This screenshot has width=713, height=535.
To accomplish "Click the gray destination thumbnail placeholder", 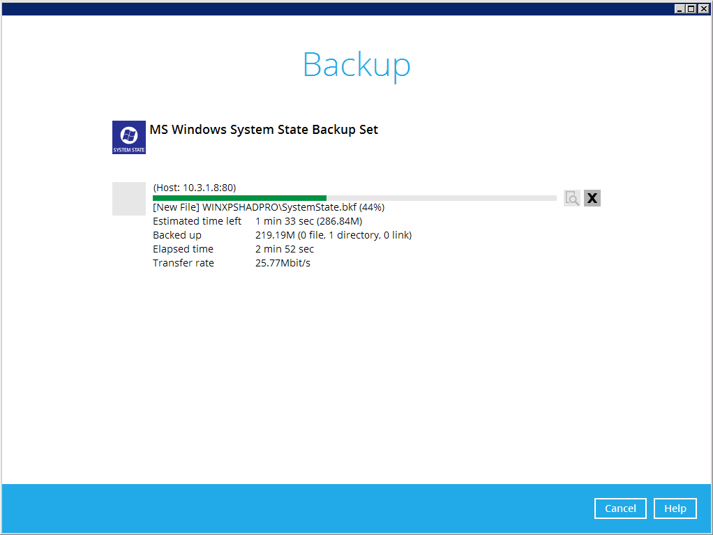I will point(129,199).
